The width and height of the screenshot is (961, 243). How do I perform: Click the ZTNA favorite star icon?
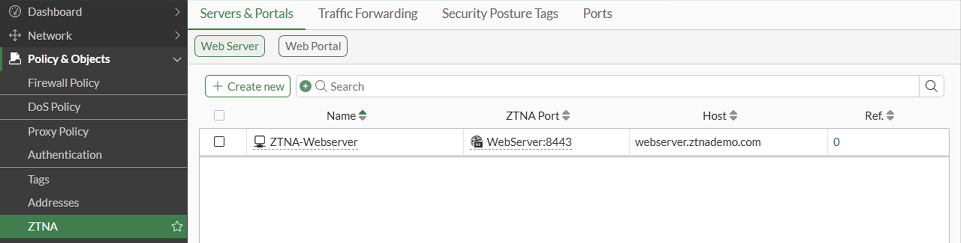coord(177,226)
